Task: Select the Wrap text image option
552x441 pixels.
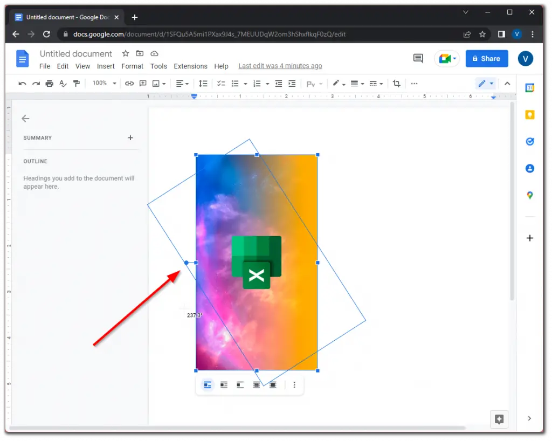Action: (224, 385)
